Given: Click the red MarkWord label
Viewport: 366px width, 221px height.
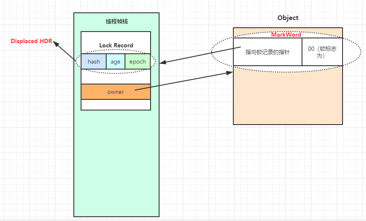Looking at the screenshot, I should coord(286,35).
